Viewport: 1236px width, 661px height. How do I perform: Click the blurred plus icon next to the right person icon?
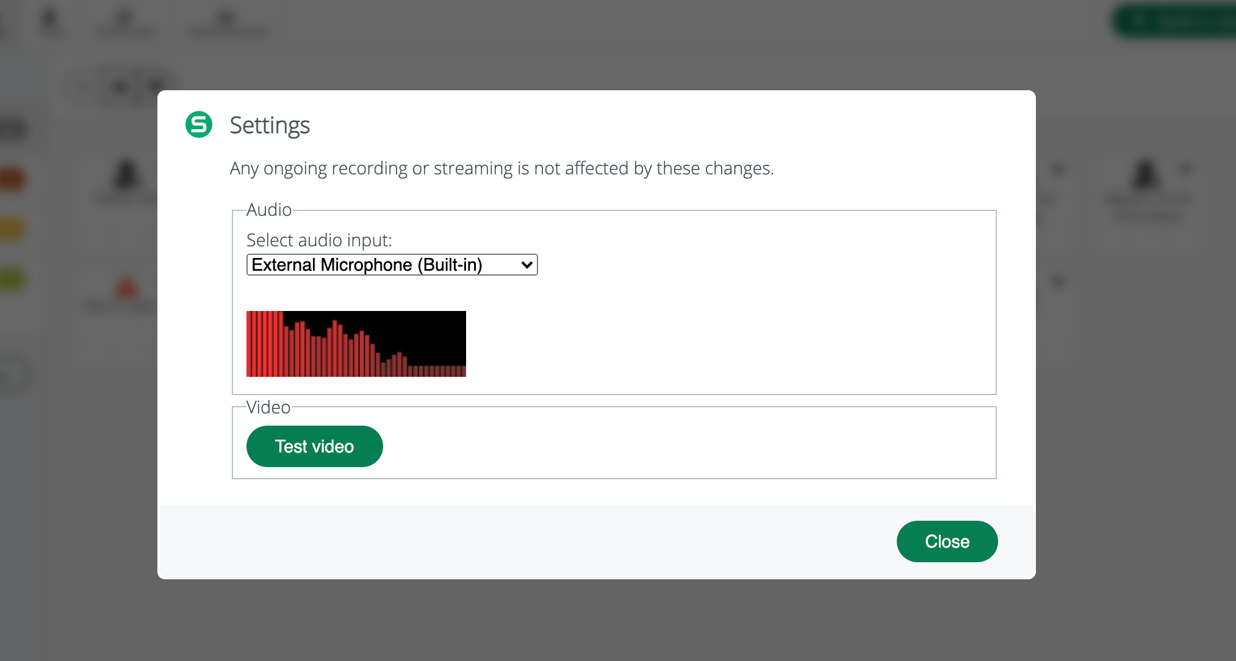point(1185,169)
